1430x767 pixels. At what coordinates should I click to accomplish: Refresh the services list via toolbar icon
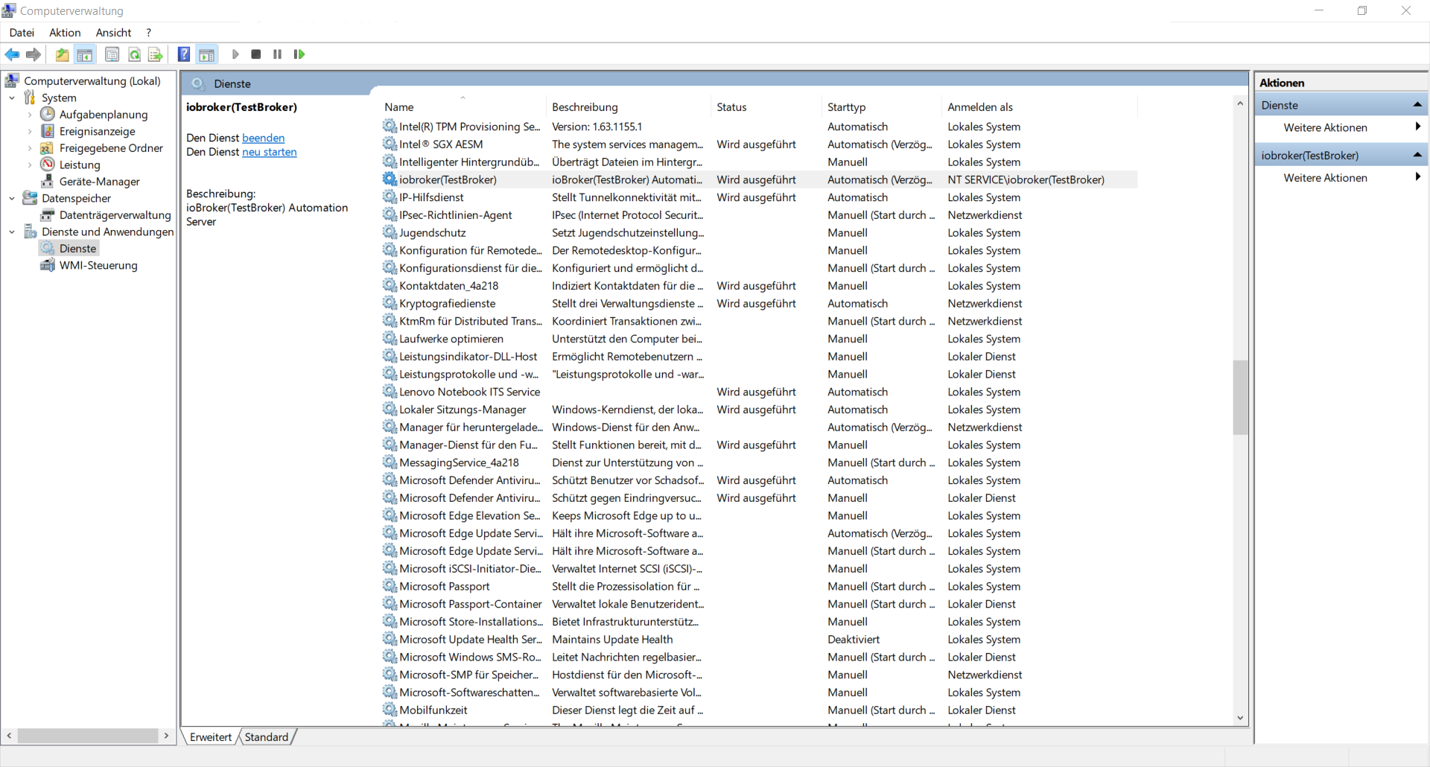[134, 54]
